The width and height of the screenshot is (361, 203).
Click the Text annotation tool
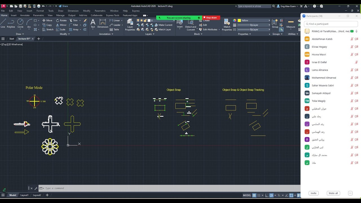(93, 24)
